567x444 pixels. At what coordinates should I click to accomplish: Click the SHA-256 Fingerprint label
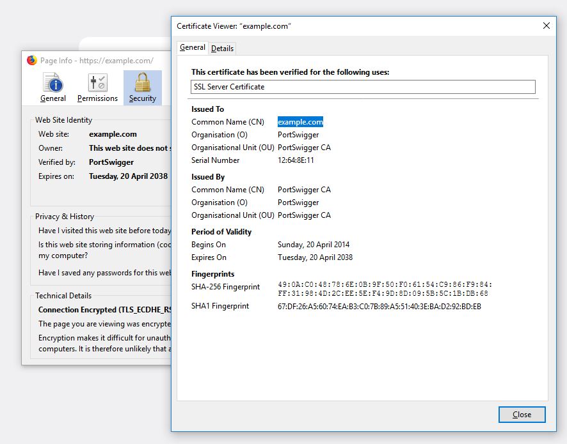(x=225, y=287)
